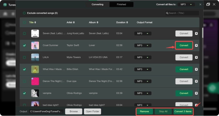Check the bad idea right? song checkbox
219x116 pixels.
coord(25,105)
